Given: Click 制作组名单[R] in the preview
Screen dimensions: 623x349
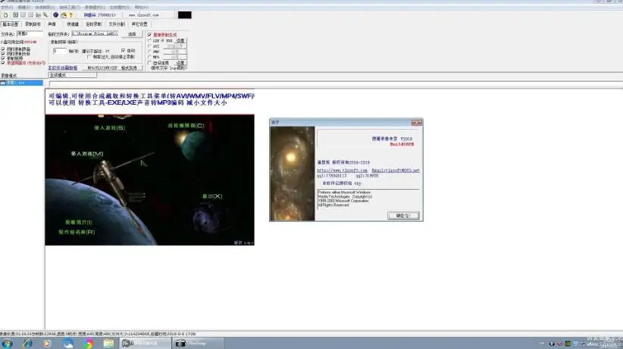Looking at the screenshot, I should pos(77,231).
